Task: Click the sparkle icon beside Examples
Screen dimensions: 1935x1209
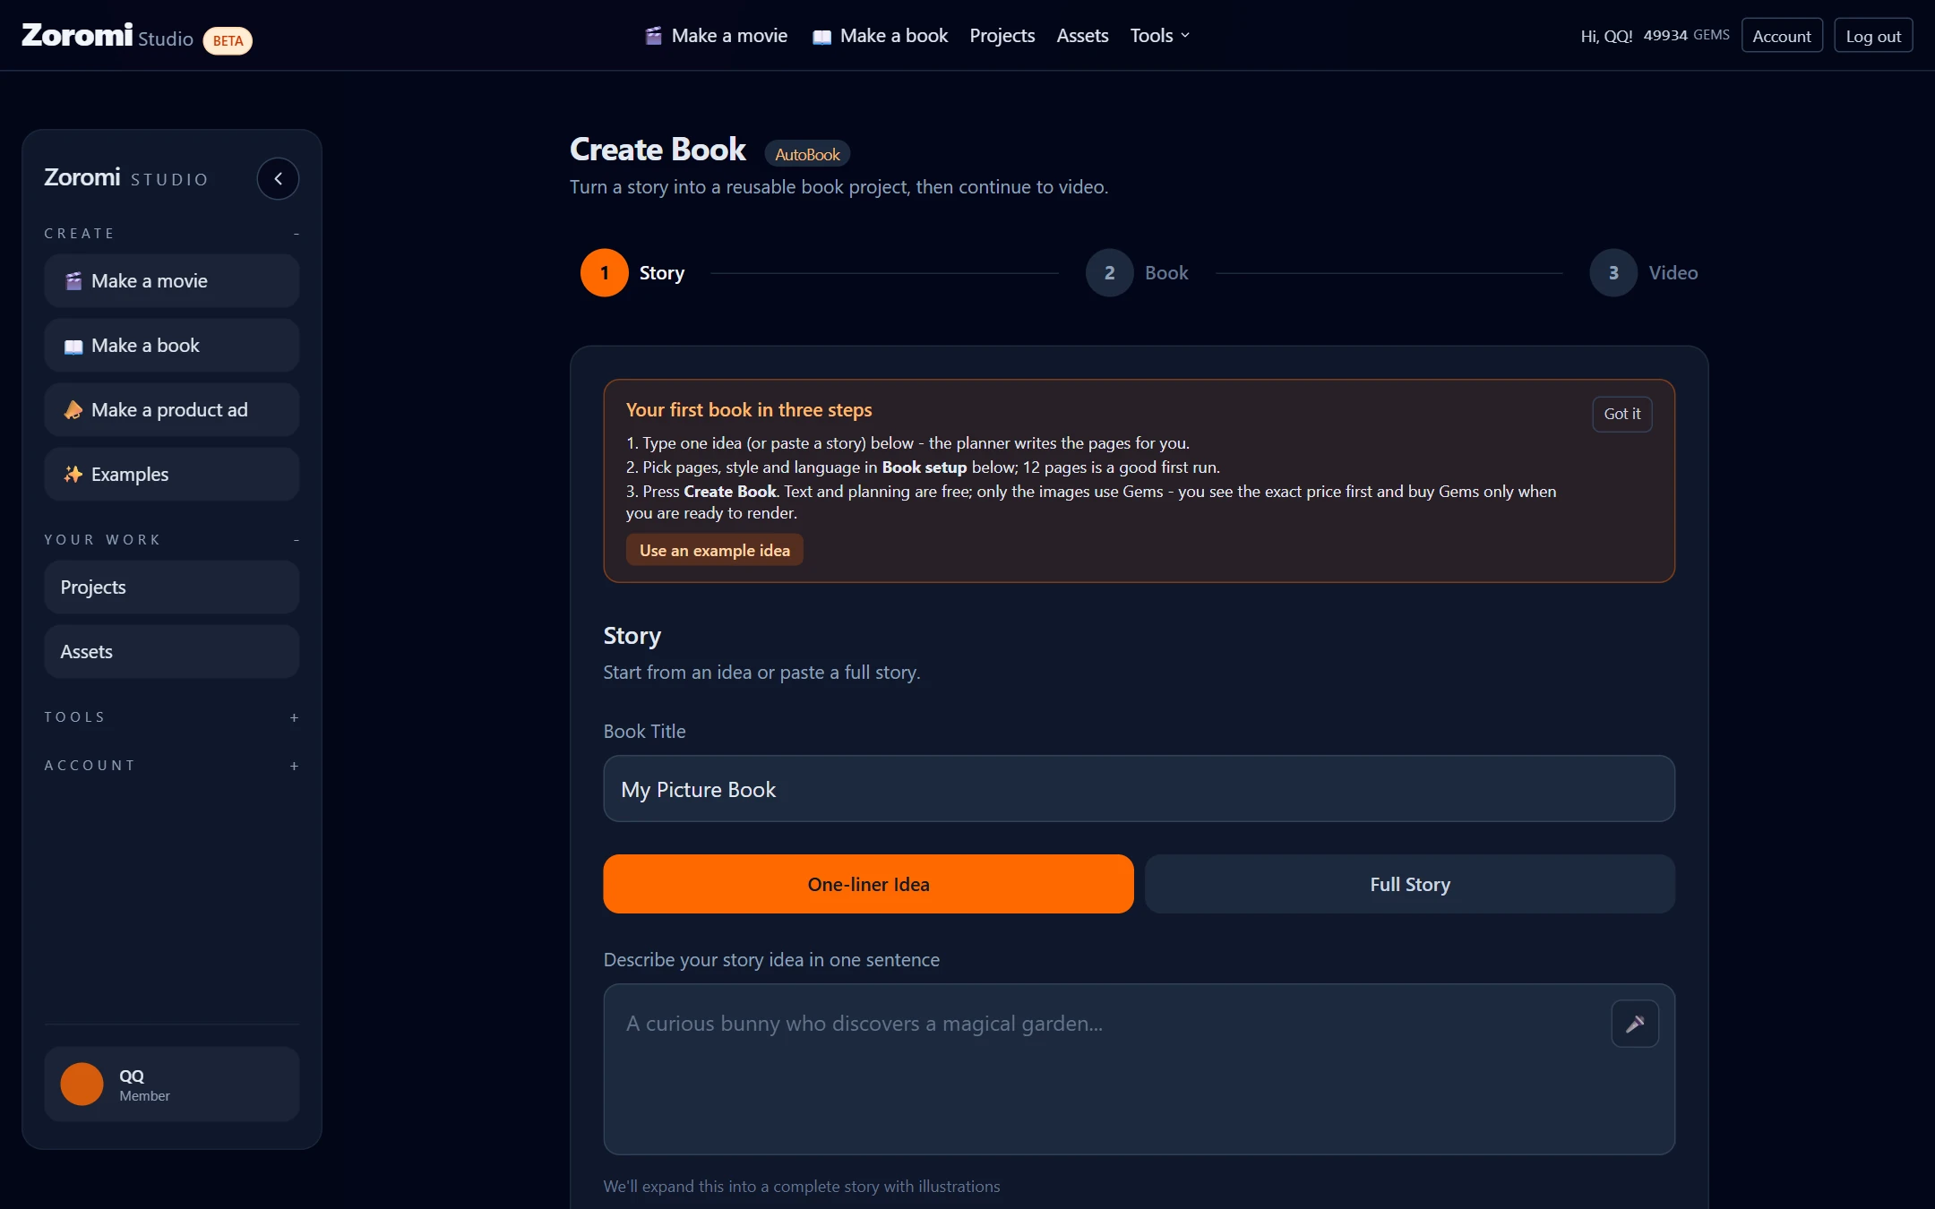Action: (73, 475)
